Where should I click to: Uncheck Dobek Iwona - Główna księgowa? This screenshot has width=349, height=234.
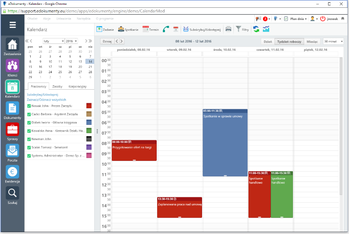[29, 122]
